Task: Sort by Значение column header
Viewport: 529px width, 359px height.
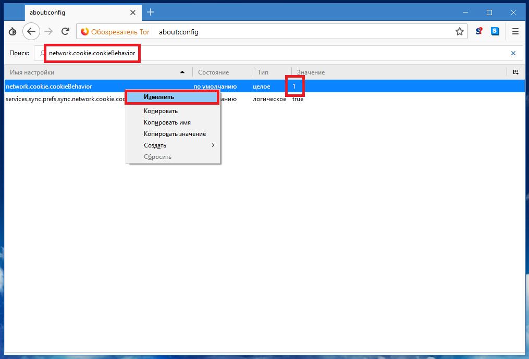Action: pos(399,72)
